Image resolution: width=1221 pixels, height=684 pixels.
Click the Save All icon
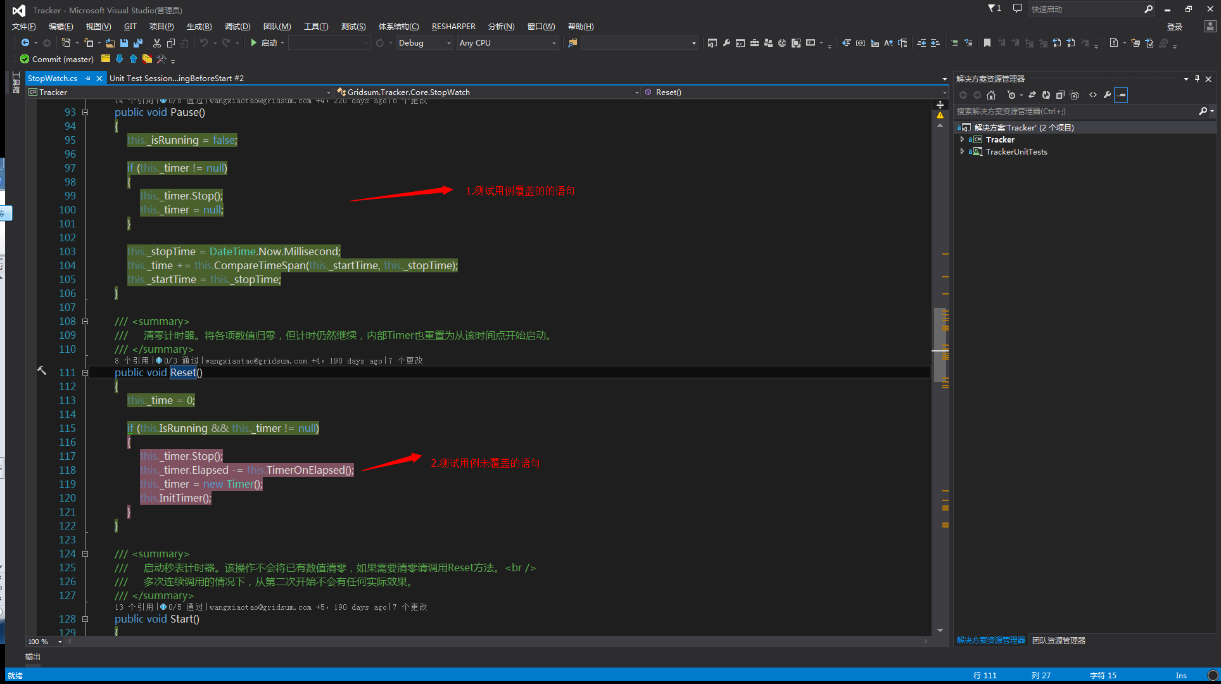(138, 43)
